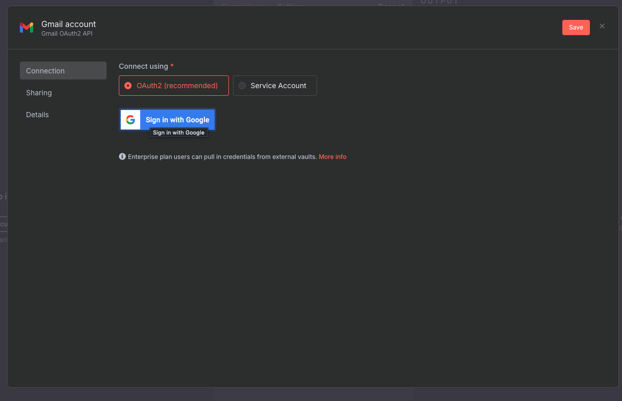This screenshot has height=401, width=622.
Task: Click the Google G logo icon
Action: [x=131, y=120]
